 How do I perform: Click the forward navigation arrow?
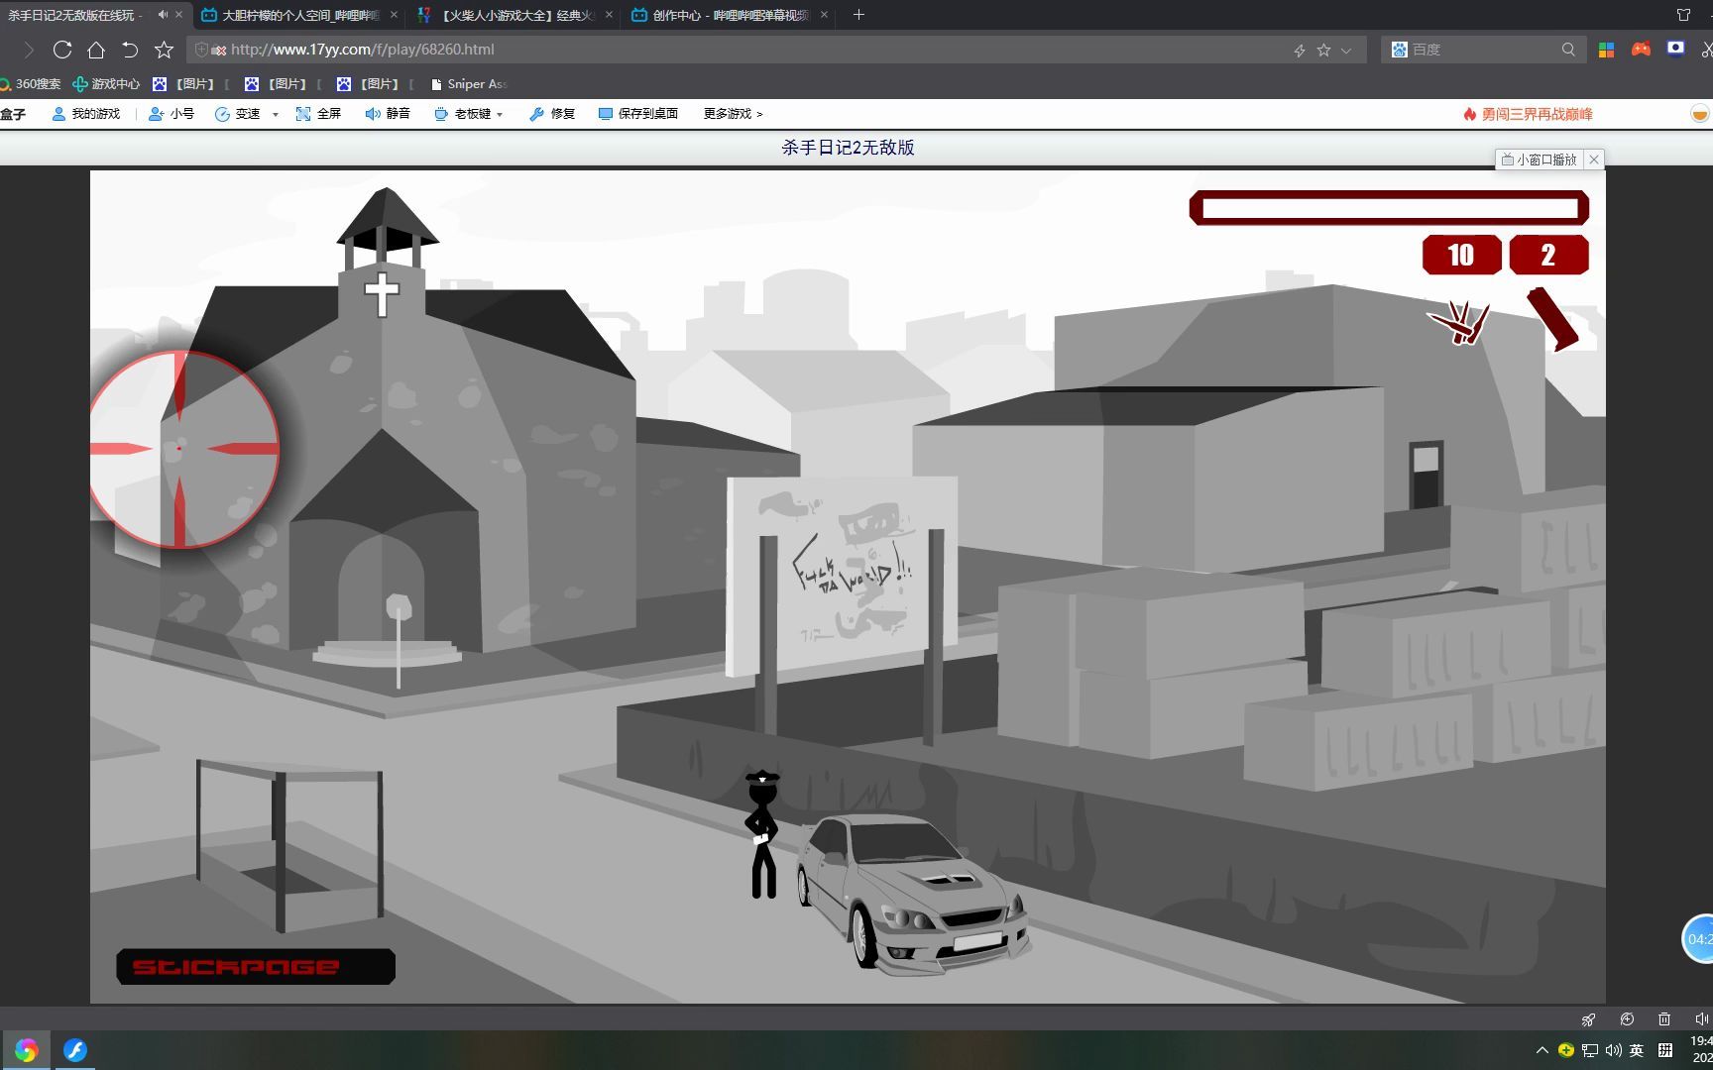(x=29, y=50)
